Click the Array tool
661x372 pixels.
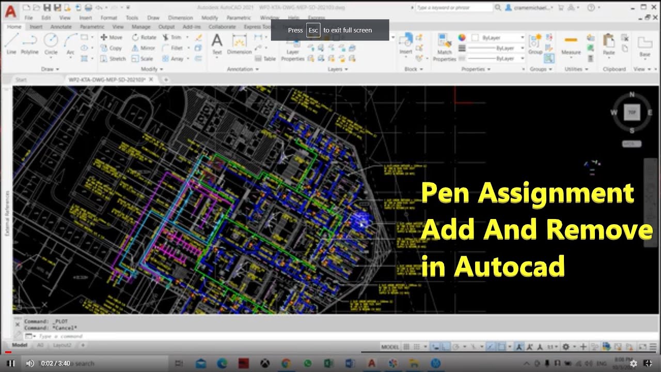click(x=173, y=59)
